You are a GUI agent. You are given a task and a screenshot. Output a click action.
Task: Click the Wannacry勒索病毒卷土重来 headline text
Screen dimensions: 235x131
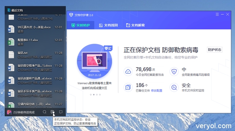[x=94, y=83]
